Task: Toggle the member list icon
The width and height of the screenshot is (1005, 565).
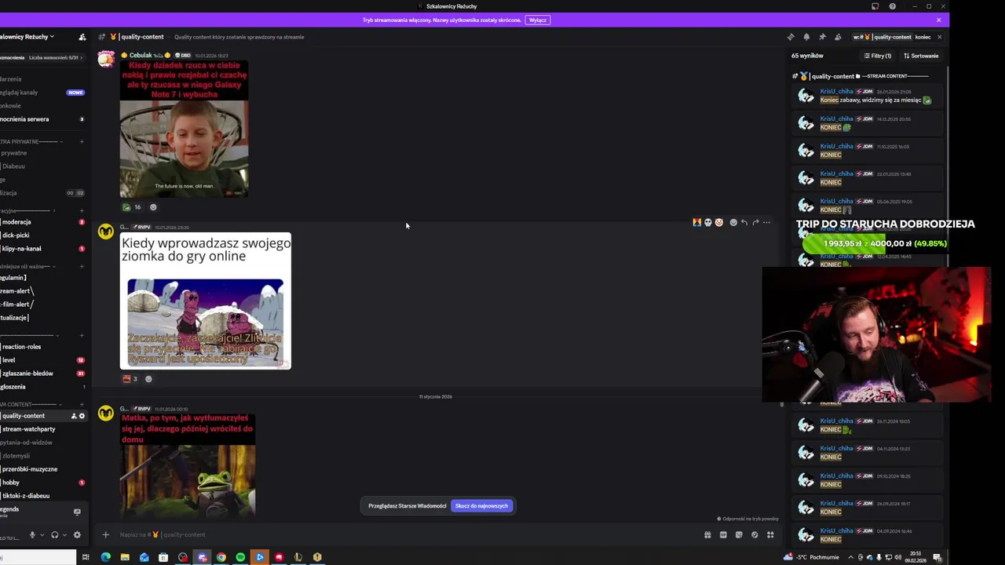Action: (x=838, y=37)
